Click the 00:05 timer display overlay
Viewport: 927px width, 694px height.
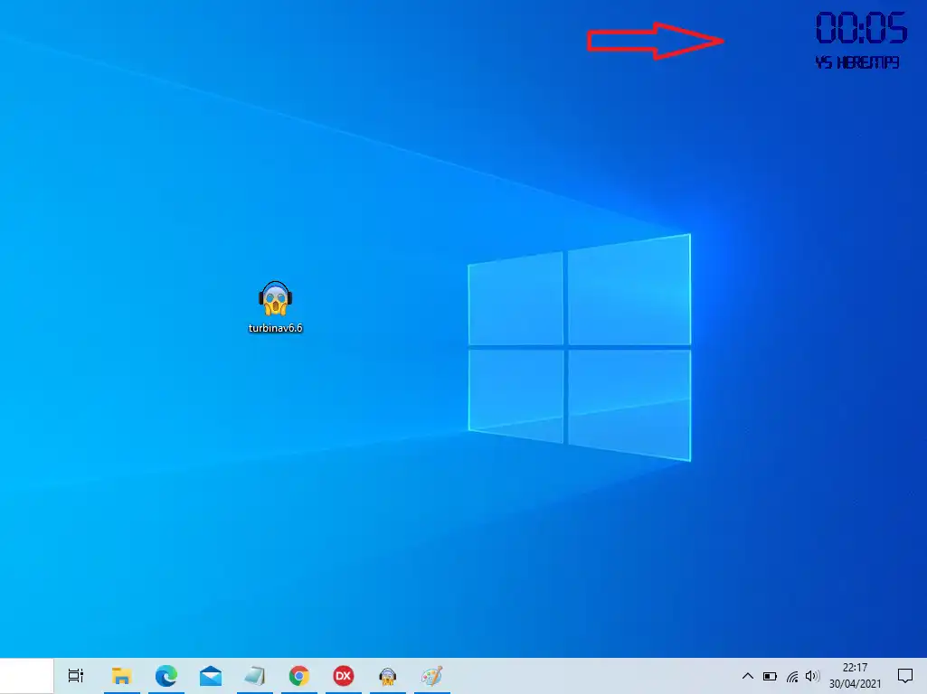click(x=861, y=28)
